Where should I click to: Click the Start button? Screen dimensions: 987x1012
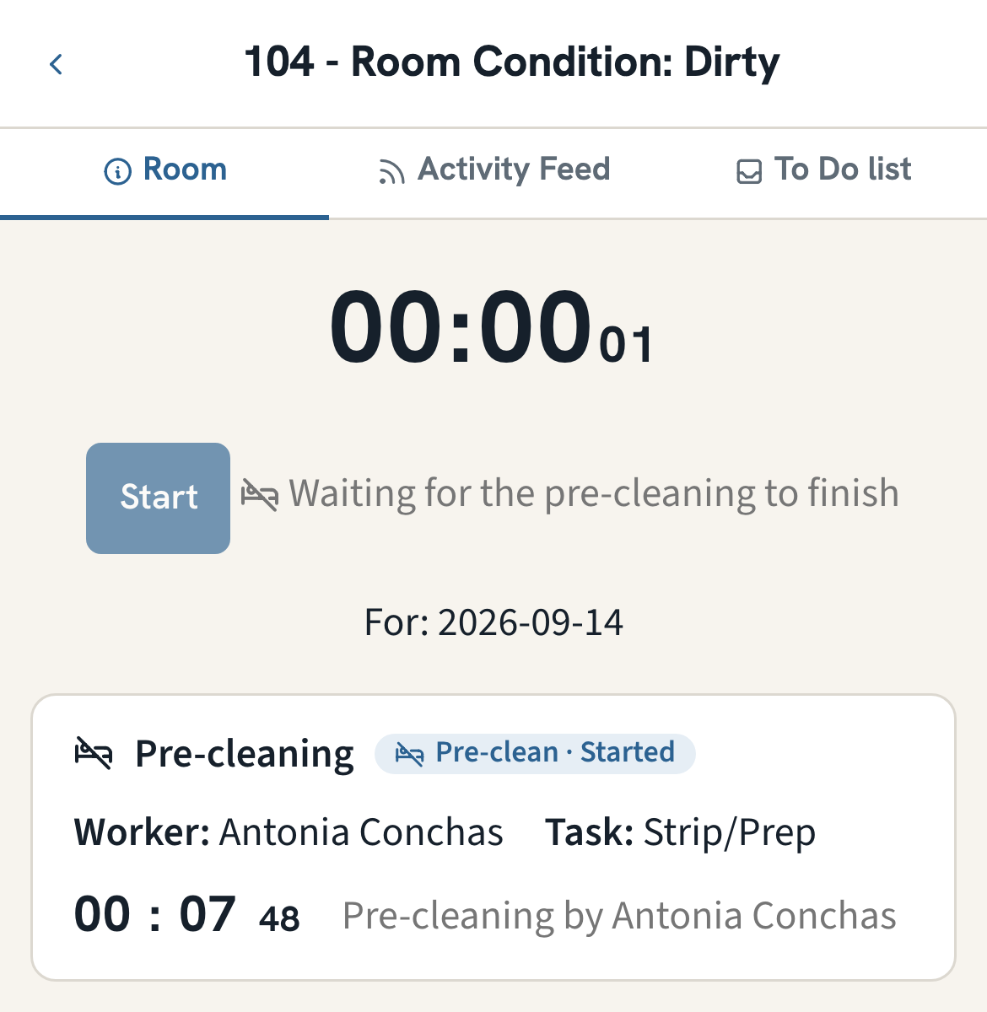click(x=159, y=498)
